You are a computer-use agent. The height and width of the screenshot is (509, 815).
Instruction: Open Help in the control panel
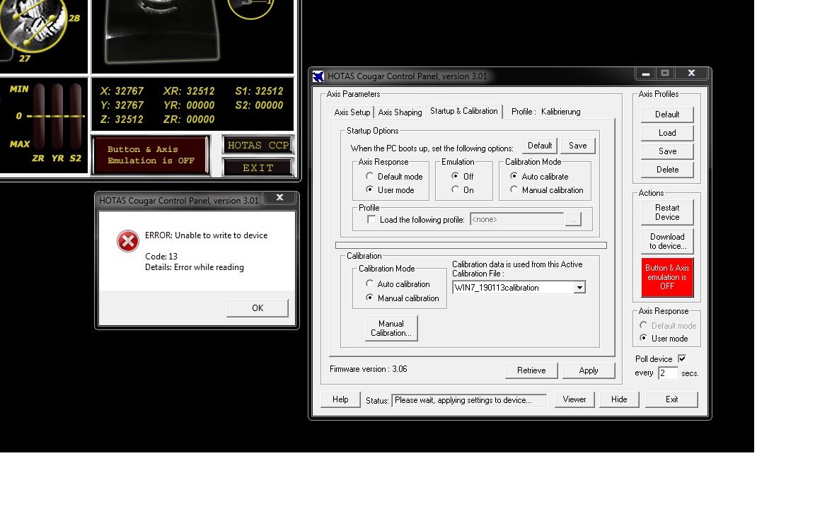(340, 399)
